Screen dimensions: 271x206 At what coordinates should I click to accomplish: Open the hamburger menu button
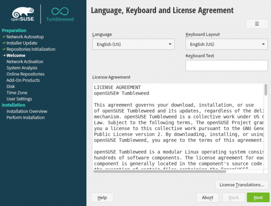point(257,24)
